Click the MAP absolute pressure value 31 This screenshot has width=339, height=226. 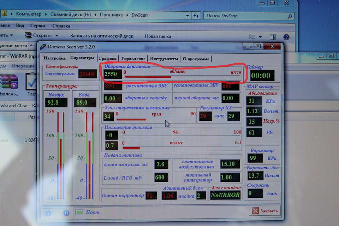[254, 101]
